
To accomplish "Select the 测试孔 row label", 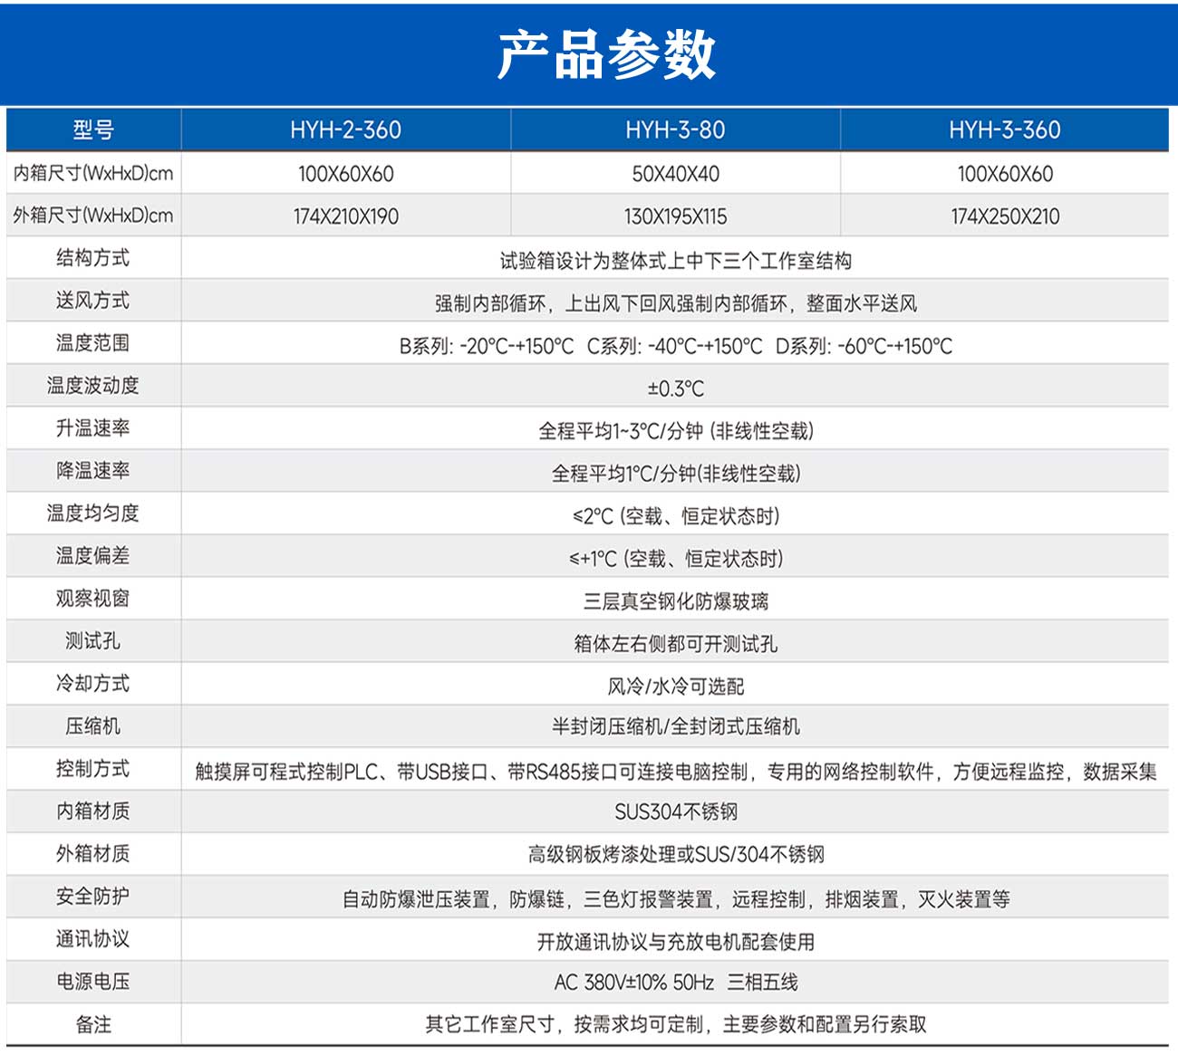I will pyautogui.click(x=93, y=641).
